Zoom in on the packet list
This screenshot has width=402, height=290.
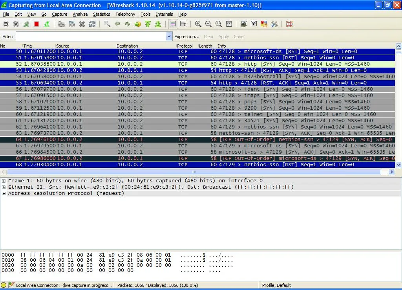click(x=198, y=24)
